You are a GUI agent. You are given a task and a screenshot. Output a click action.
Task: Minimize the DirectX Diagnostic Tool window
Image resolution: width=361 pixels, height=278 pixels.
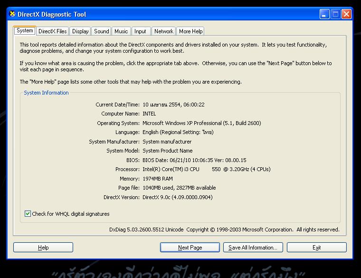324,14
